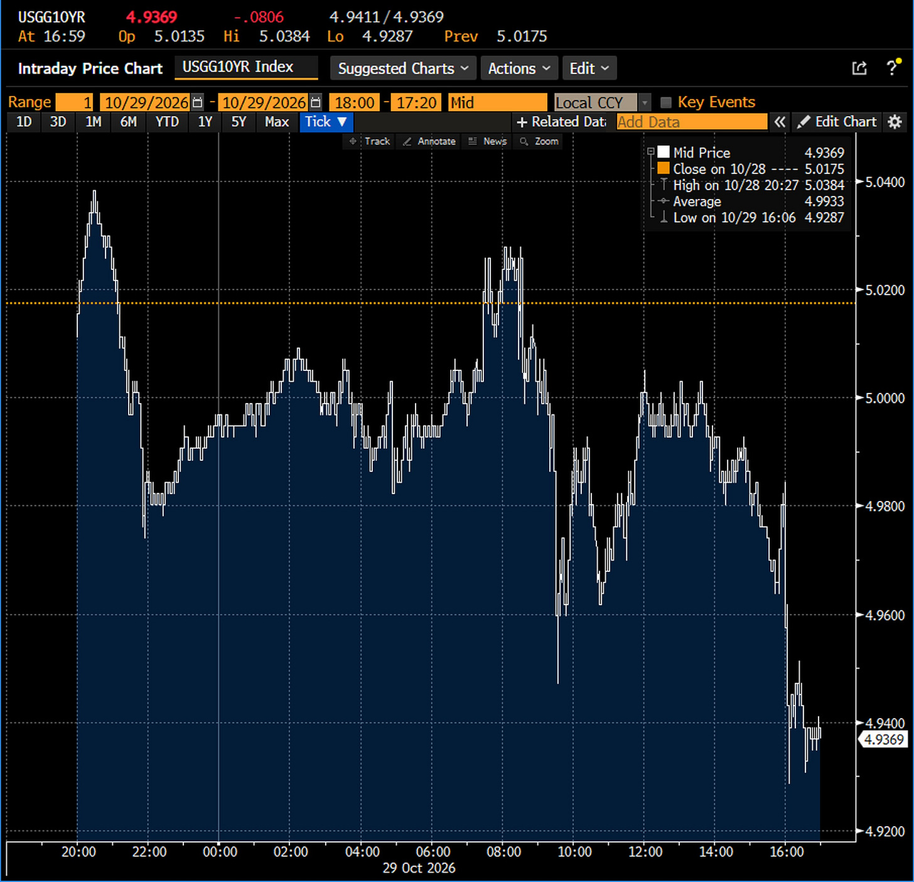Switch to the 1D range tab
The height and width of the screenshot is (882, 914).
coord(24,122)
